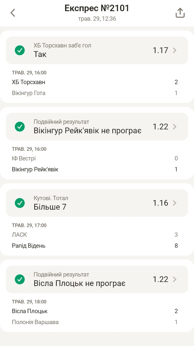
Task: Expand chevron on Вісла Плоцьк не програє
Action: (x=174, y=279)
